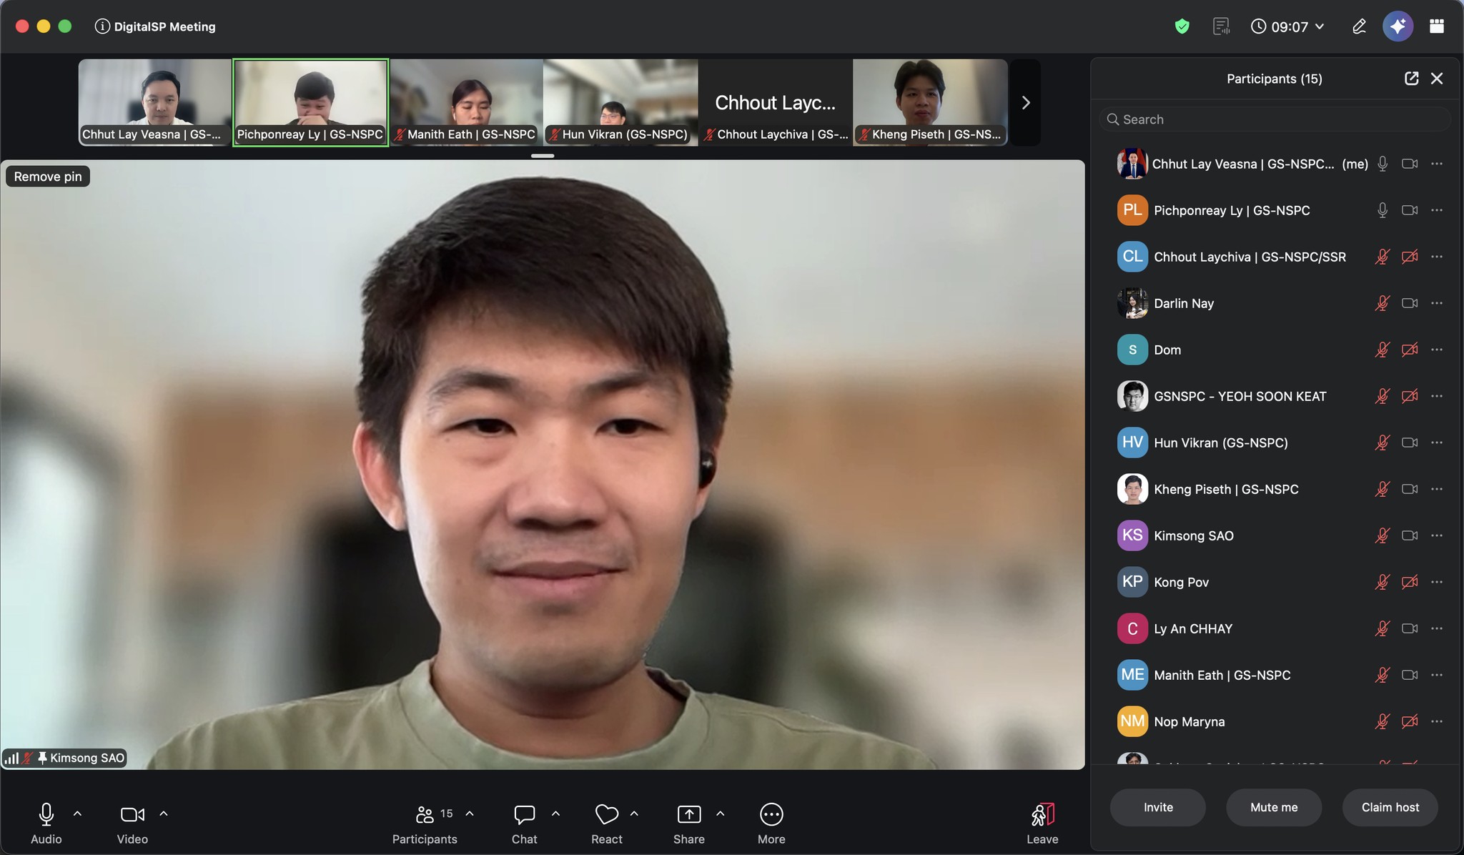Screen dimensions: 1464x855
Task: Click Kong Pov's camera-off icon
Action: coord(1410,582)
